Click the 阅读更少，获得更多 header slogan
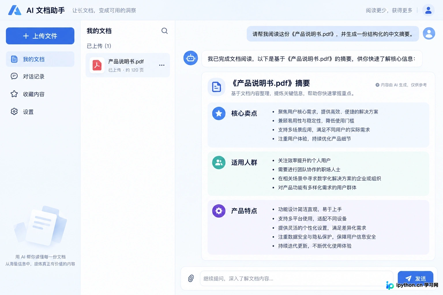Screen dimensions: 443x295 [389, 10]
